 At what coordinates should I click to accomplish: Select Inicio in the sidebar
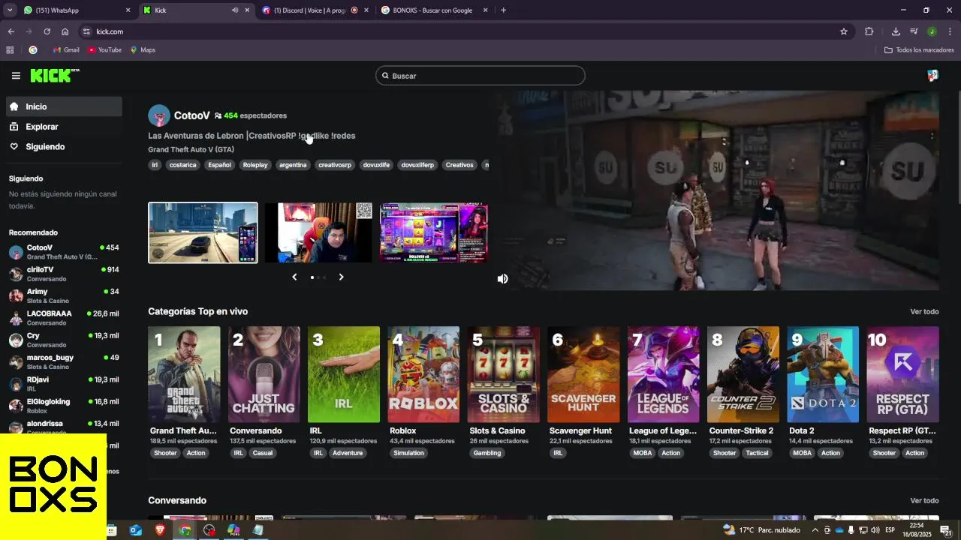point(64,106)
